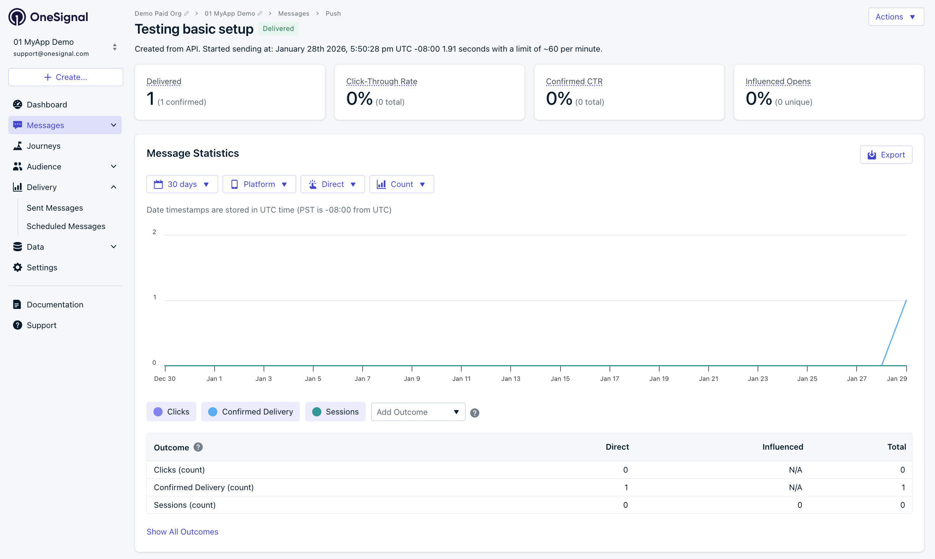Navigate to Messages via the breadcrumb
The height and width of the screenshot is (559, 935).
coord(294,13)
